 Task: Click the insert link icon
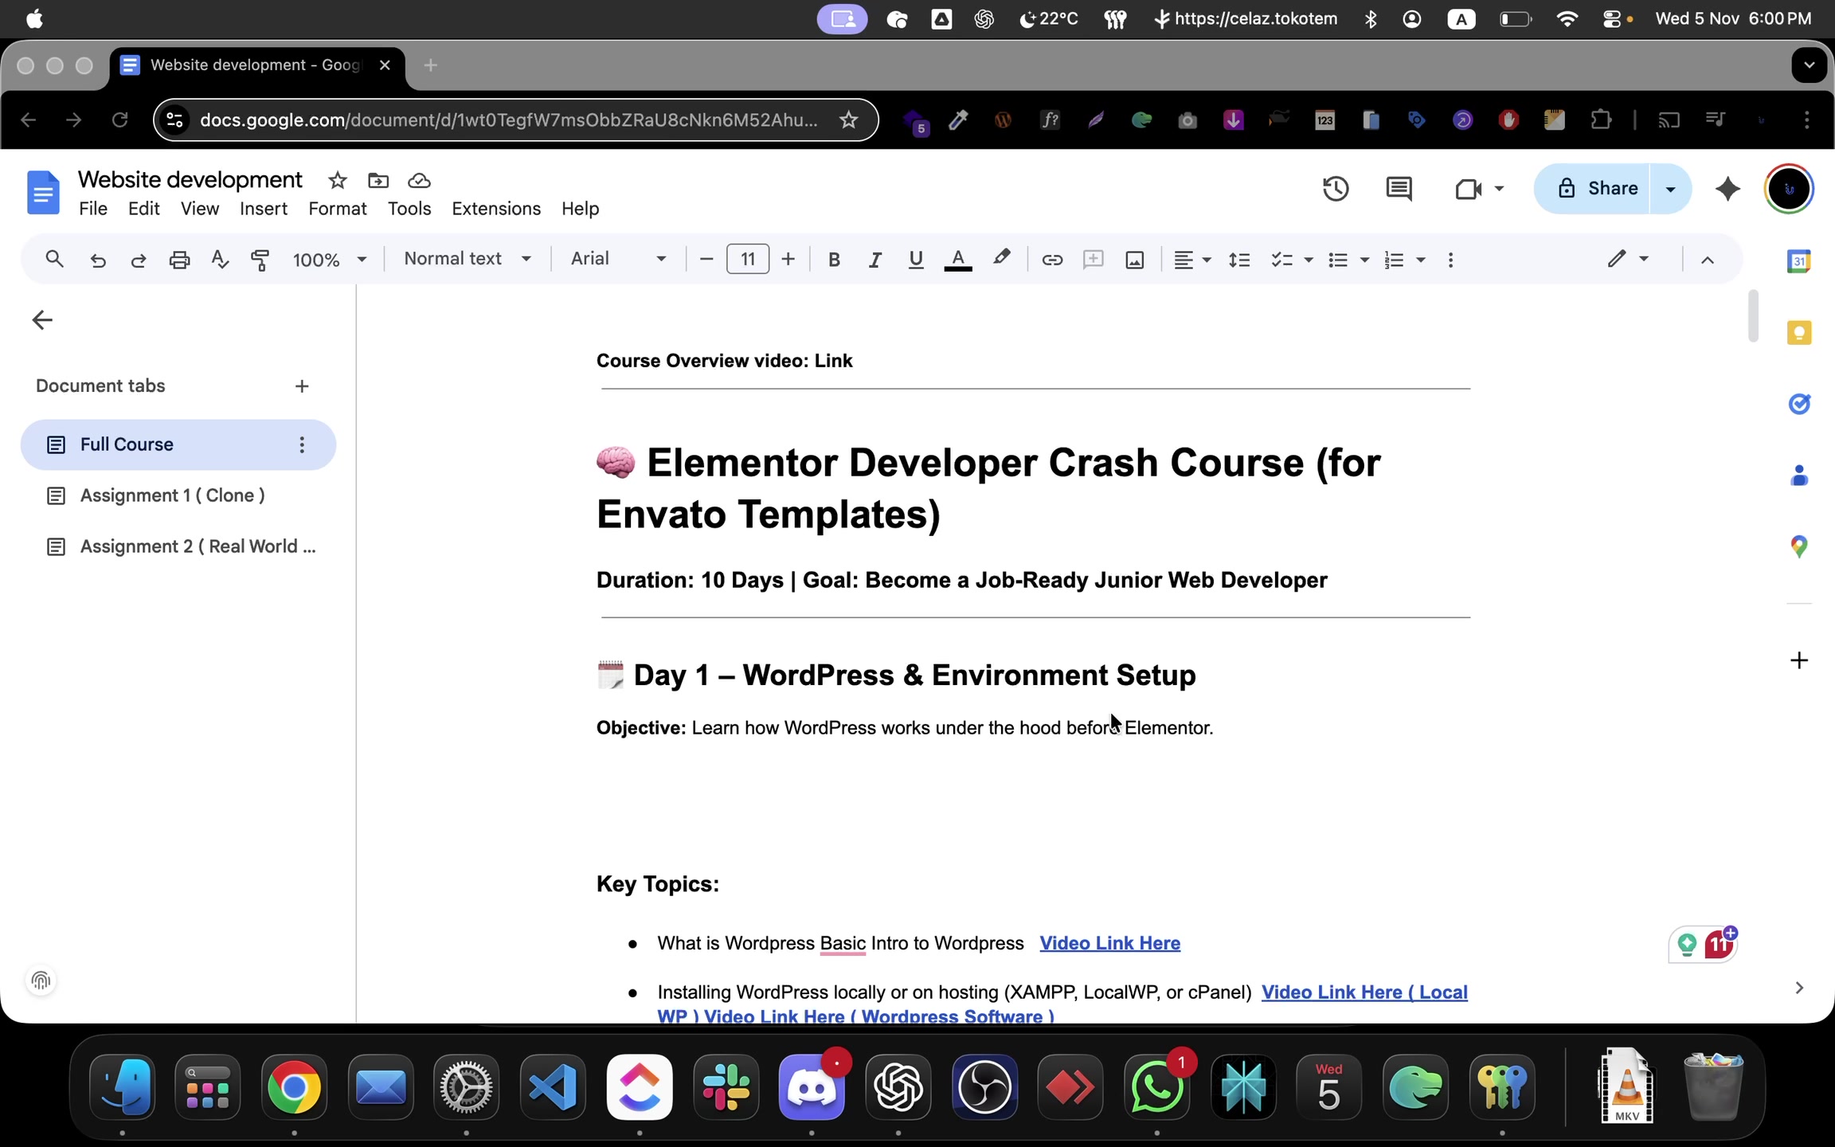tap(1051, 260)
